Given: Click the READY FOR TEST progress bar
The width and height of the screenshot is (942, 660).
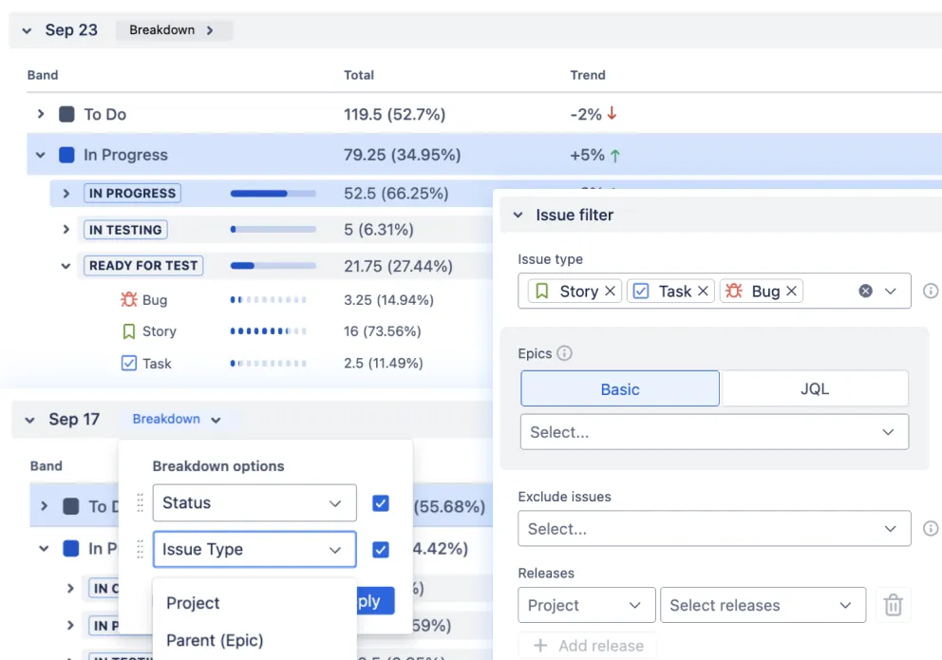Looking at the screenshot, I should tap(273, 266).
